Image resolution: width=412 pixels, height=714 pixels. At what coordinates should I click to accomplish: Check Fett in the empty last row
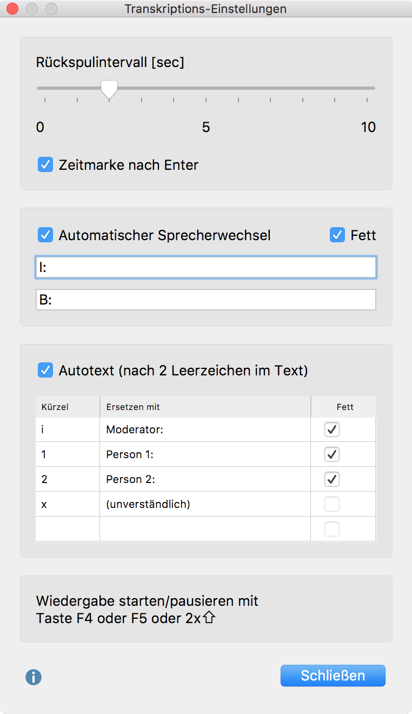pyautogui.click(x=332, y=529)
